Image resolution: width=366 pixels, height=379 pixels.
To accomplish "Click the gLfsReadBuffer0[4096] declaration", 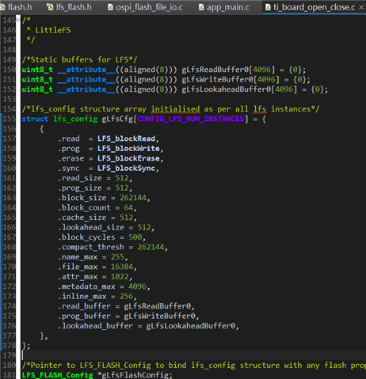I will tap(228, 70).
